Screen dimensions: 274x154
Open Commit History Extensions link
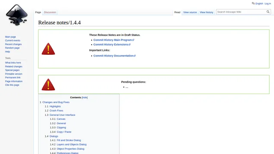click(x=111, y=44)
